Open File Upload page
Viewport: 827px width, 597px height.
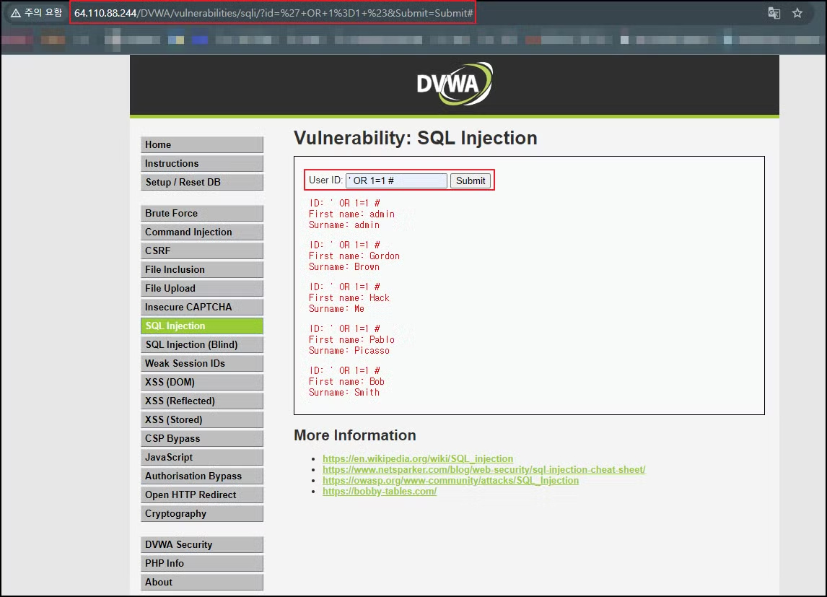[202, 289]
